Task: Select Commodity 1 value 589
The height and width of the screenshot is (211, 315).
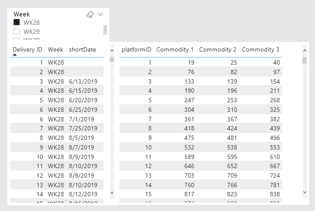Action: point(190,157)
